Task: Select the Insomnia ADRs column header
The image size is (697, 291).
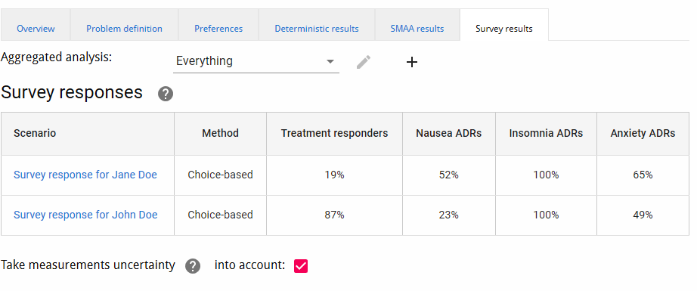Action: (x=546, y=133)
